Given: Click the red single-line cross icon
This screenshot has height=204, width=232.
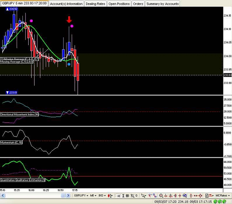Looking at the screenshot, I should coord(180,196).
